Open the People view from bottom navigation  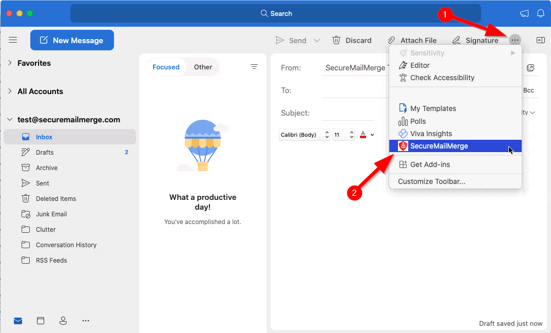63,320
